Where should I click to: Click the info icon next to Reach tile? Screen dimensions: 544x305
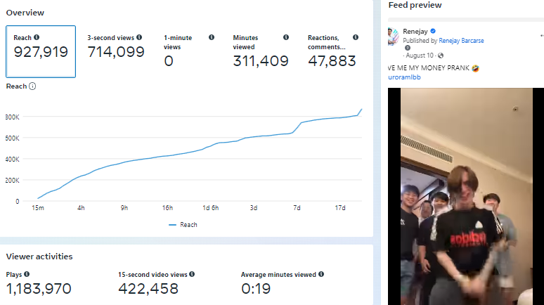coord(37,37)
